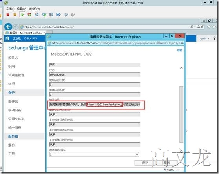This screenshot has height=174, width=219.
Task: Open 移动设备 in the navigation
Action: click(x=15, y=110)
